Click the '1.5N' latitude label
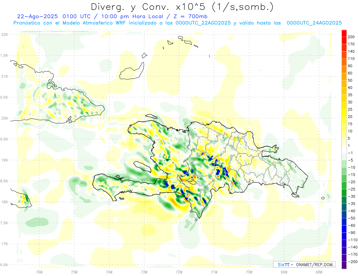The width and height of the screenshot is (358, 276). (4, 55)
